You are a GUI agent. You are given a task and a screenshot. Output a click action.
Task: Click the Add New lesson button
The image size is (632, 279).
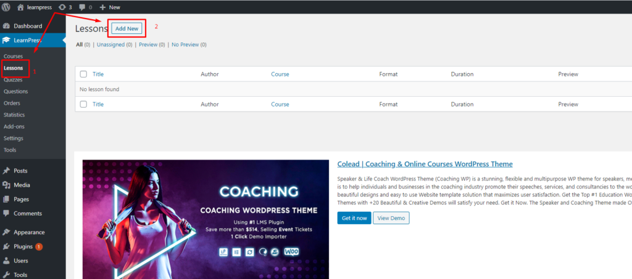[x=127, y=28]
